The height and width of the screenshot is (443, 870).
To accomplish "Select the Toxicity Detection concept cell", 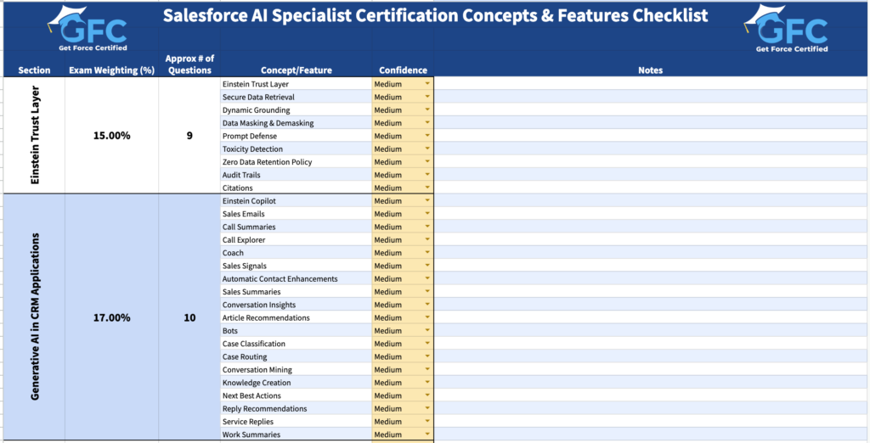I will [297, 149].
